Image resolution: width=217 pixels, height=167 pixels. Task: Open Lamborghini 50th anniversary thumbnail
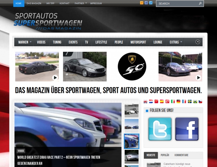tap(132, 66)
